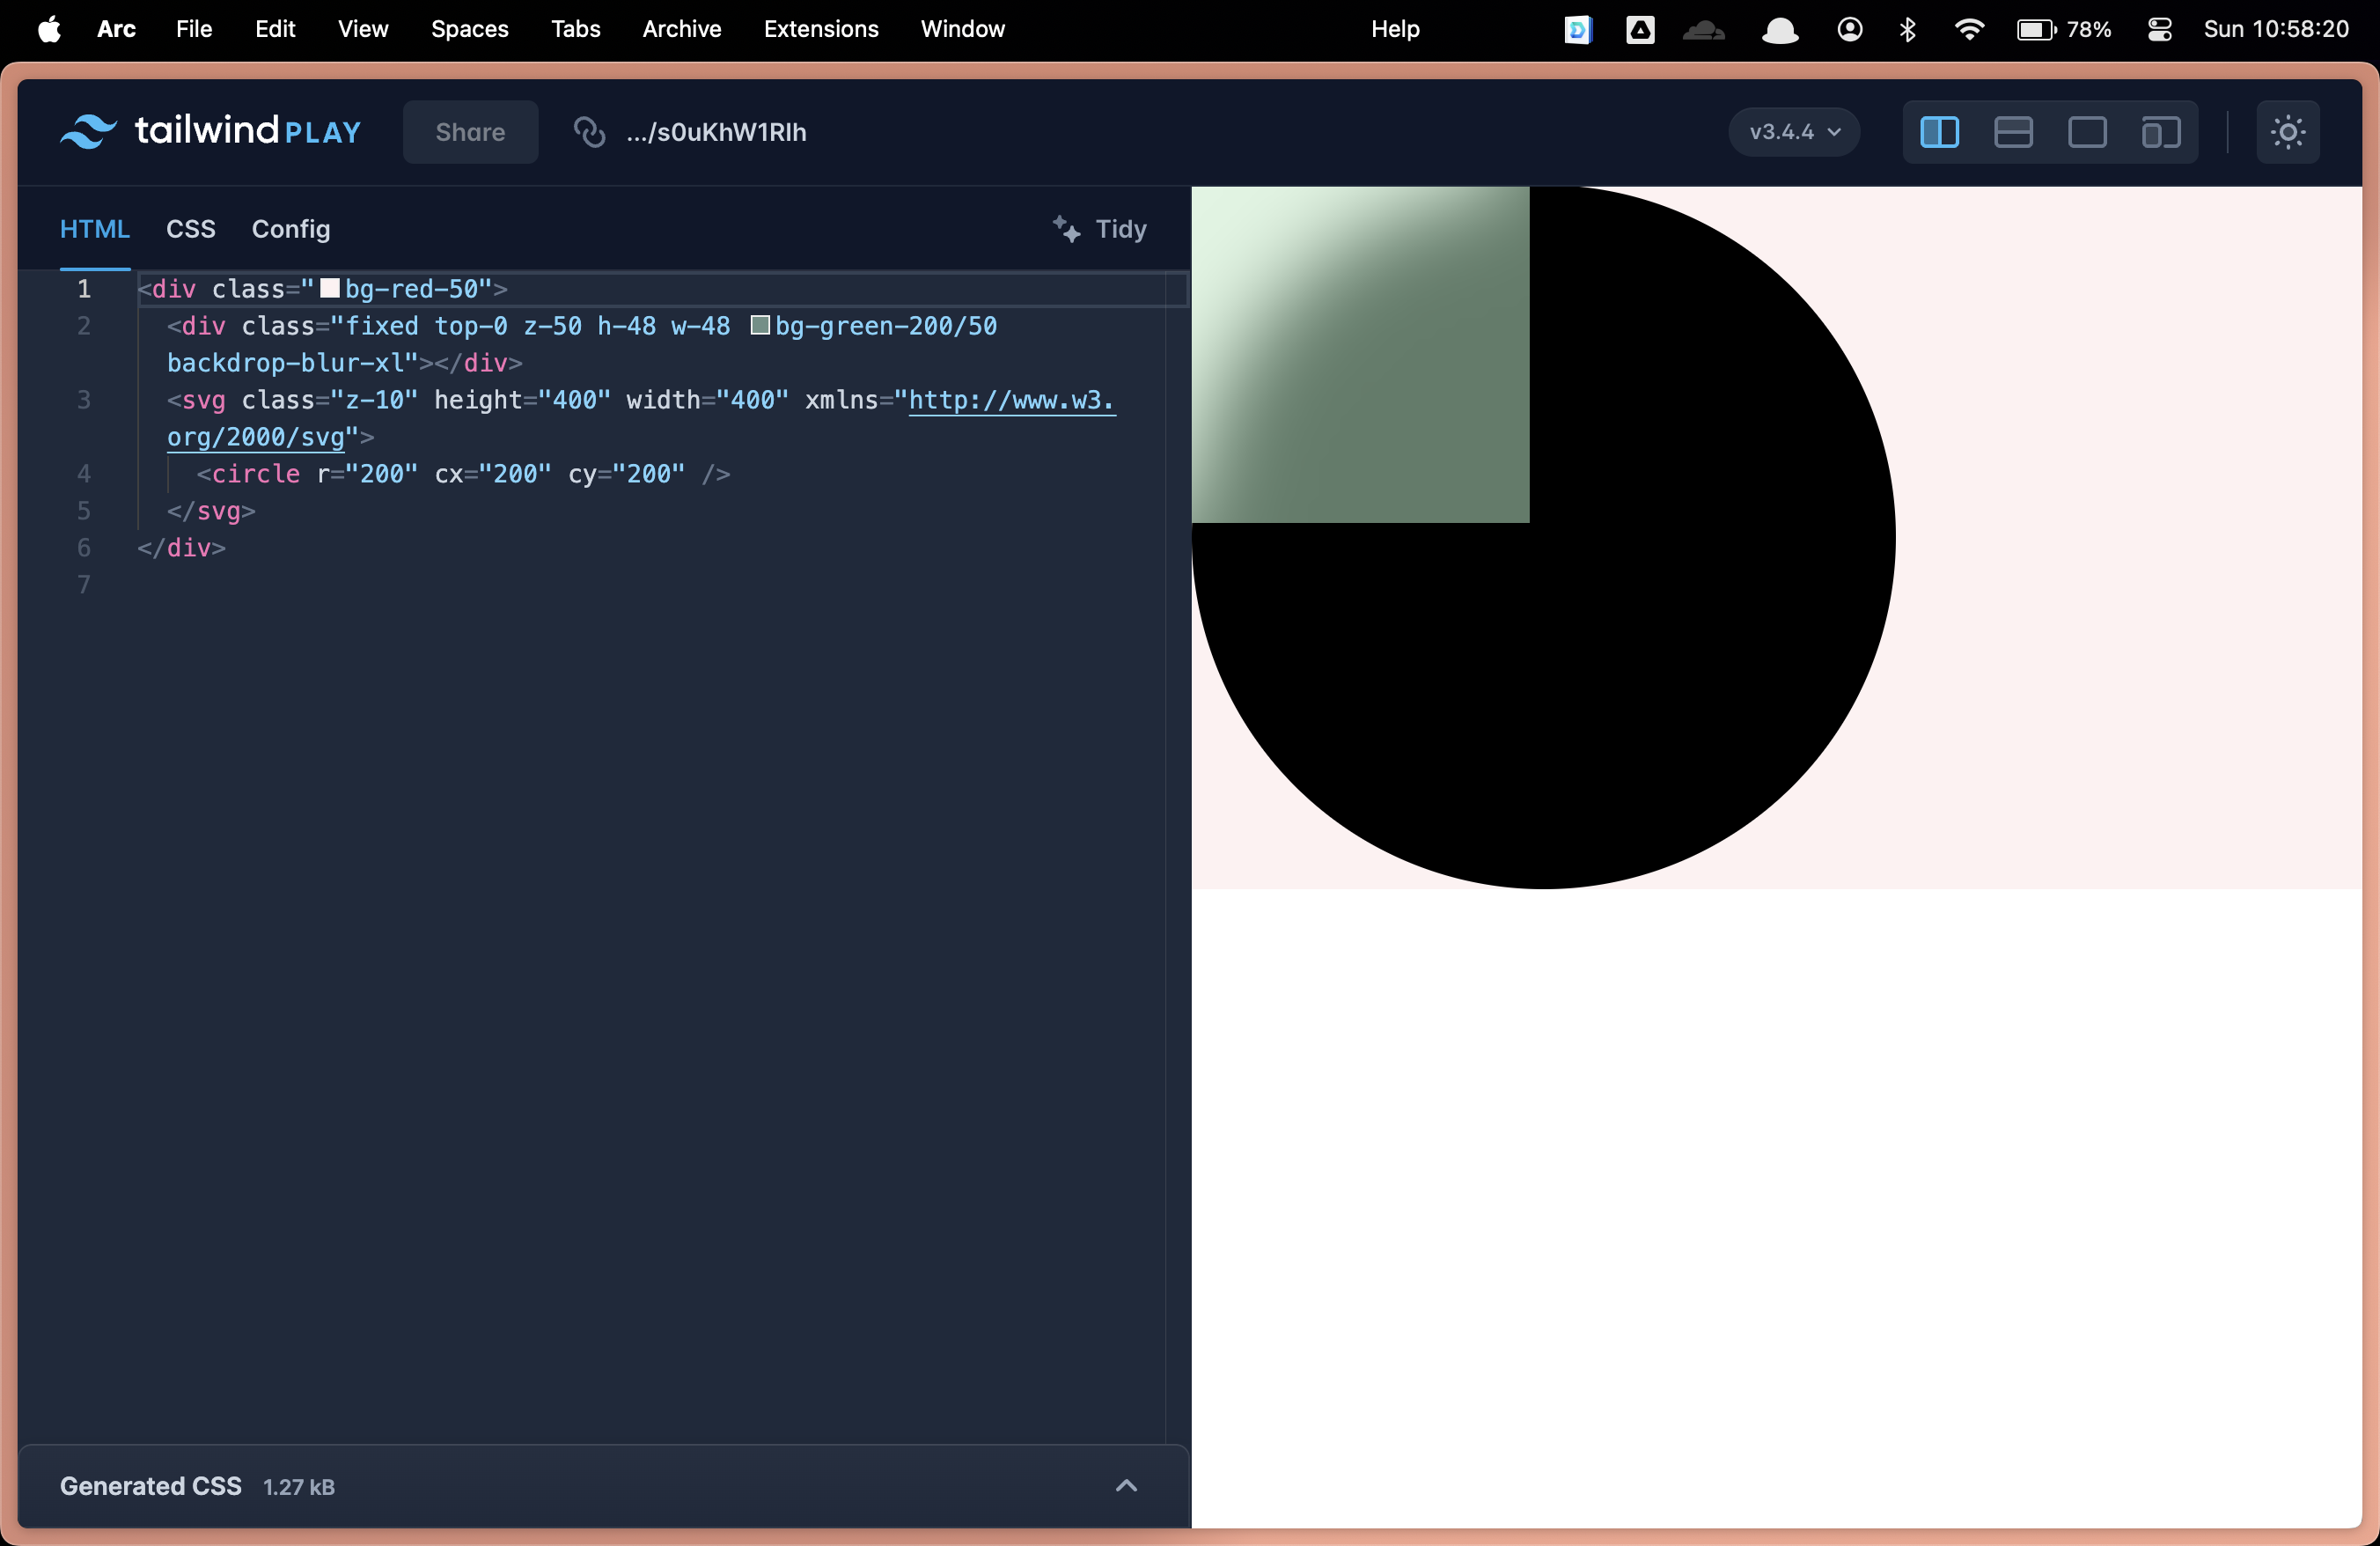Click the Bluetooth status icon
The image size is (2380, 1546).
pyautogui.click(x=1907, y=29)
